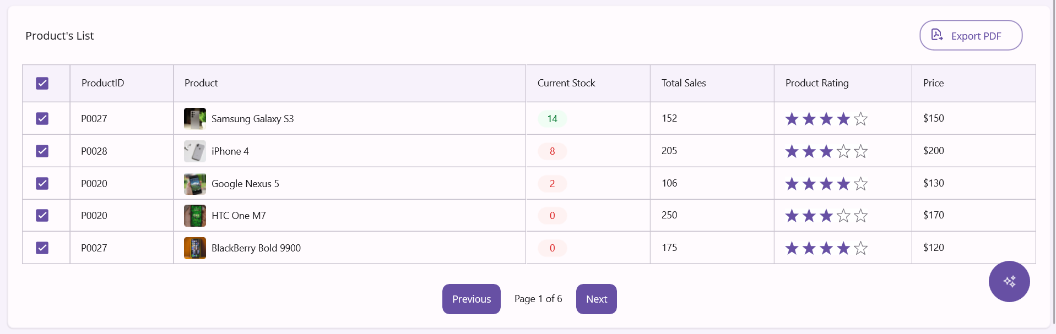
Task: Select the HTC One M7 product thumbnail
Action: point(195,216)
